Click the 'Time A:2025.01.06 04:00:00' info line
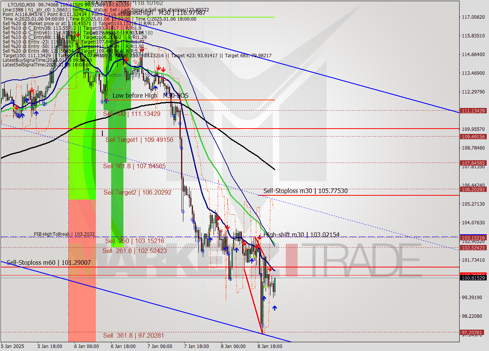Screen dimensions: 489x351 click(99, 19)
